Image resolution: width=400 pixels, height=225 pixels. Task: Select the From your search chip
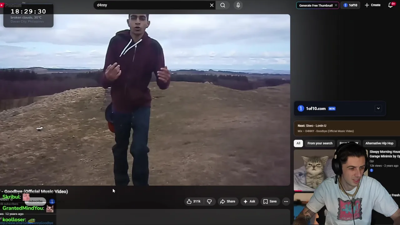click(x=320, y=143)
